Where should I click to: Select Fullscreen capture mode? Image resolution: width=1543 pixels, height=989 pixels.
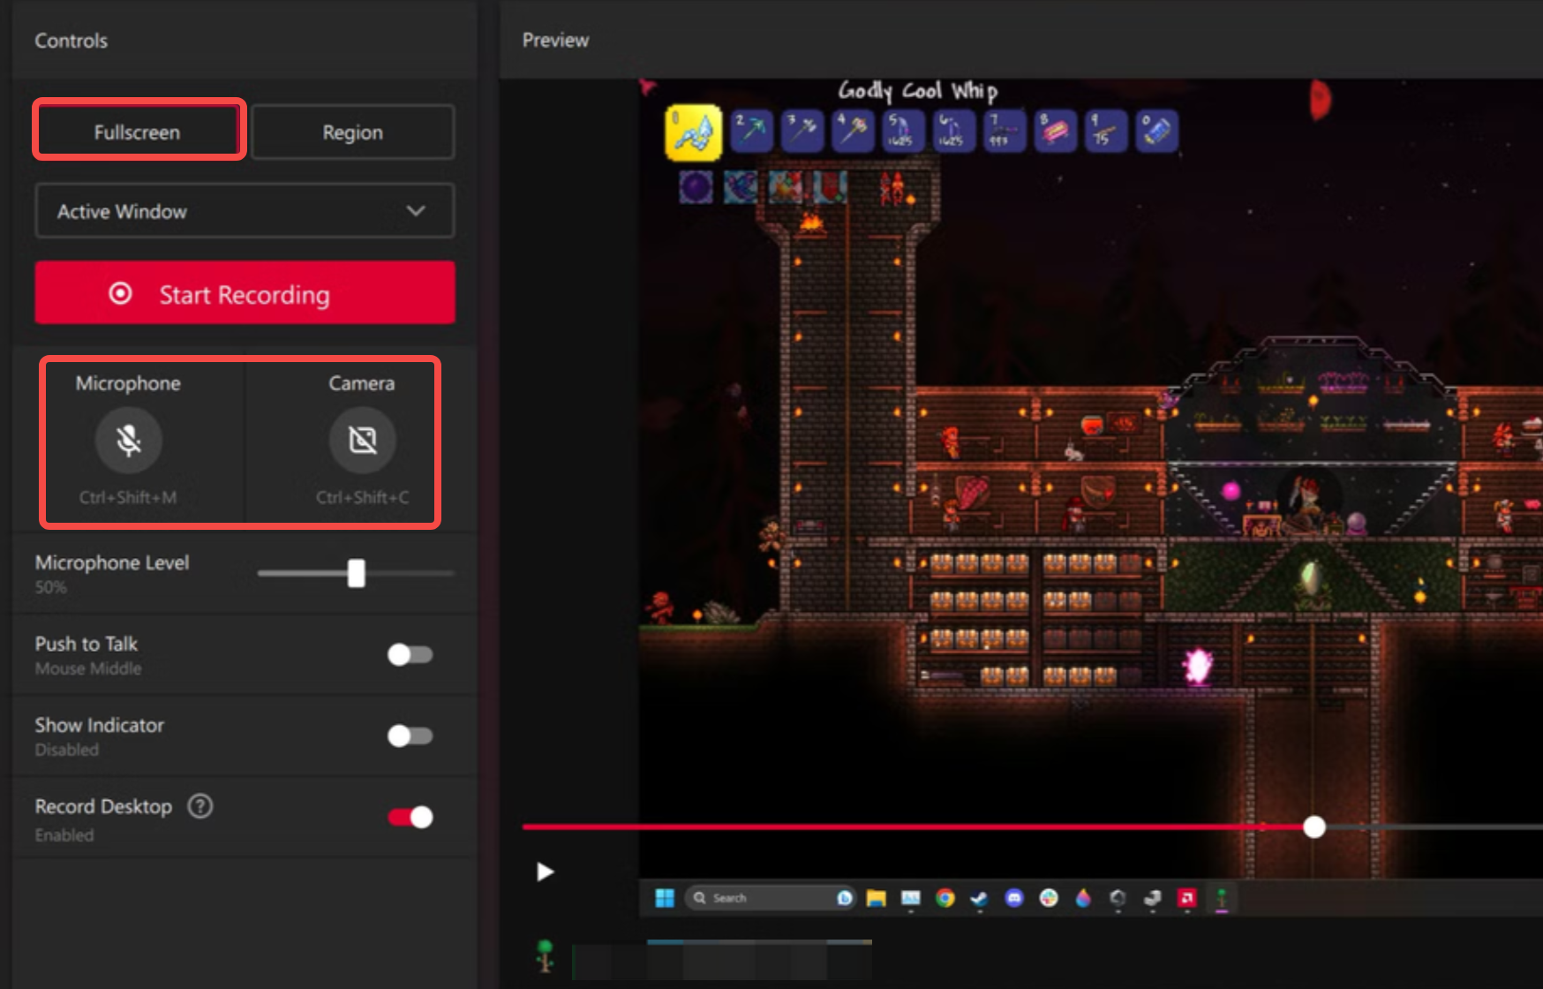point(137,131)
